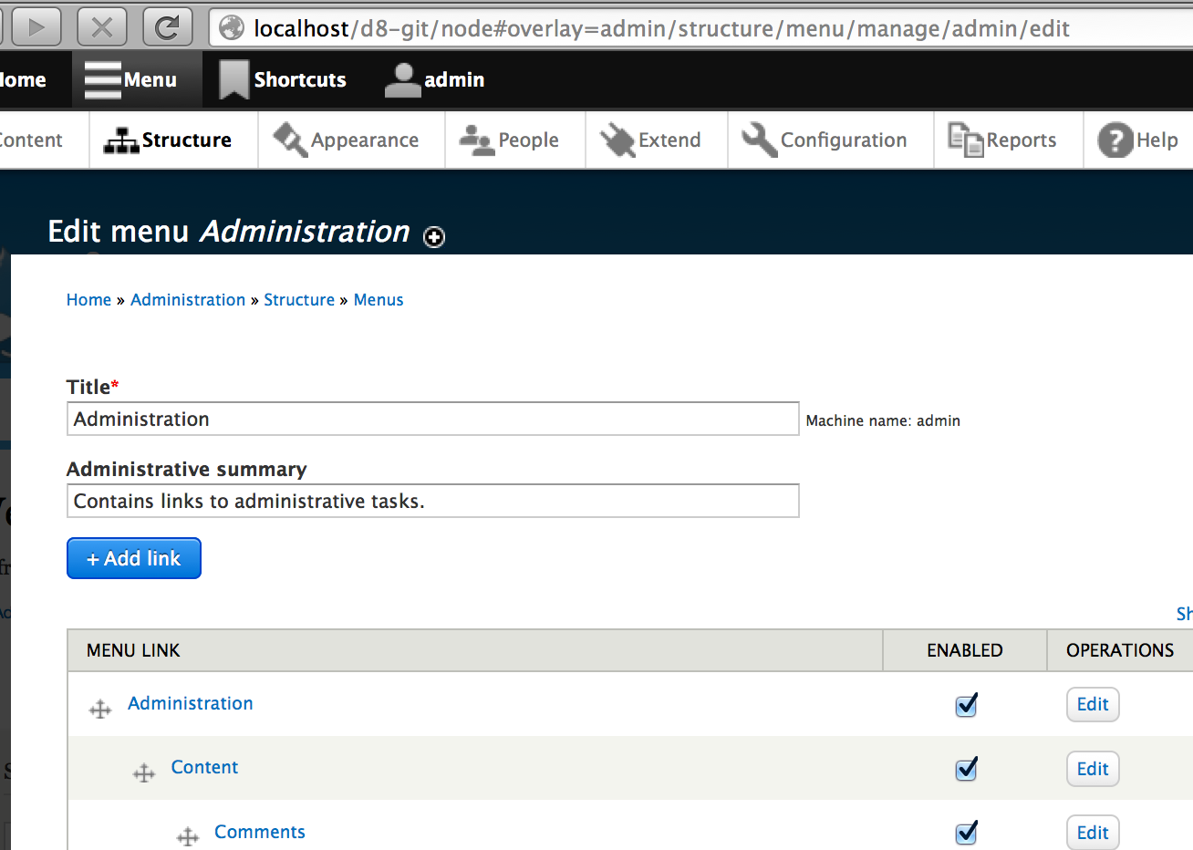1193x850 pixels.
Task: Click the Machine name: admin text
Action: tap(883, 420)
